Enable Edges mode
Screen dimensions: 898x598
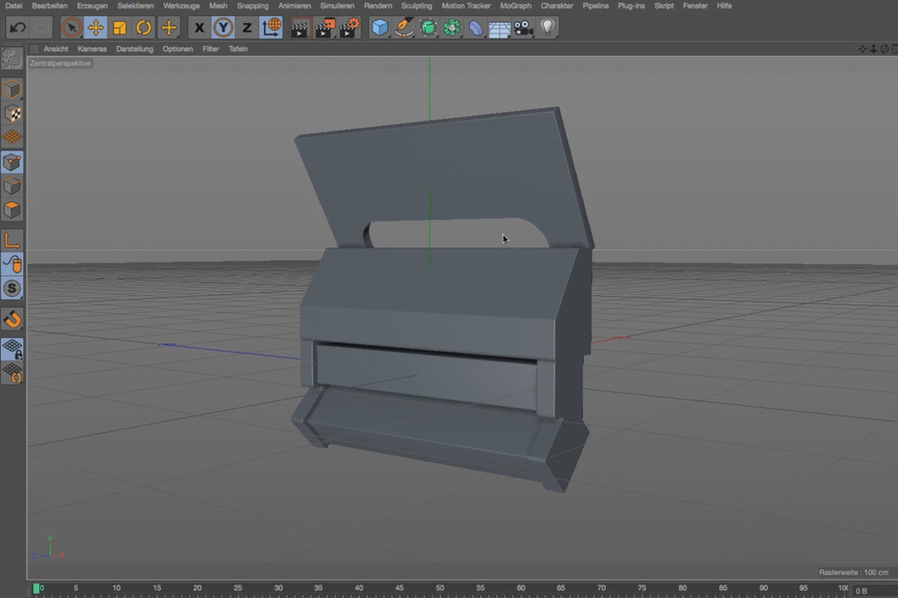(x=12, y=186)
